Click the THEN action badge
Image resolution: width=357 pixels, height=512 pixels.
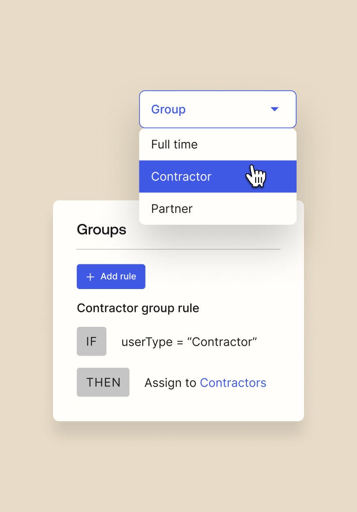[x=103, y=382]
